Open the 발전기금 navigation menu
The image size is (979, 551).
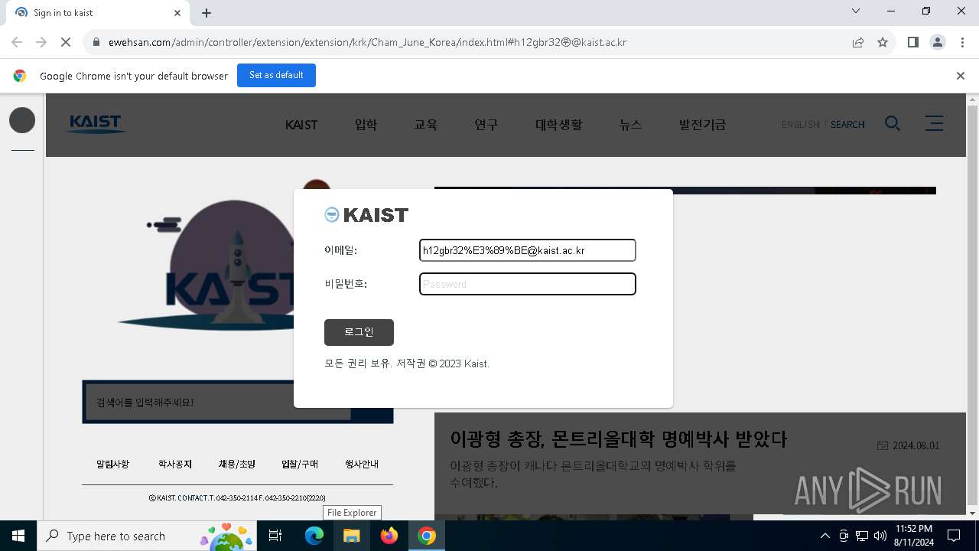pyautogui.click(x=702, y=125)
